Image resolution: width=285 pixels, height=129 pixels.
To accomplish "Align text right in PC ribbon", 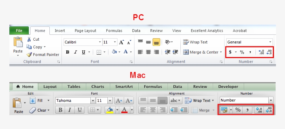I will click(156, 52).
